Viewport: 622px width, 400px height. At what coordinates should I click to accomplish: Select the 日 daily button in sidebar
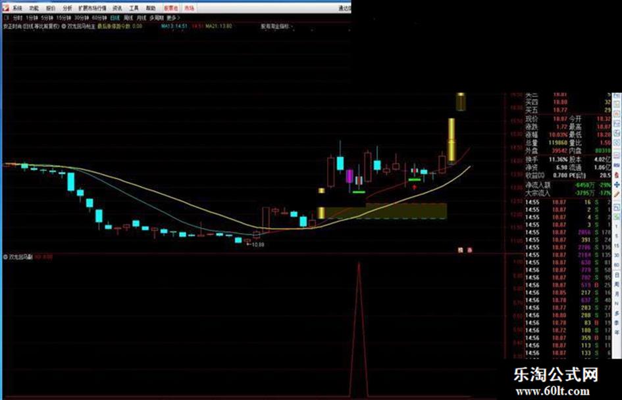[x=617, y=275]
